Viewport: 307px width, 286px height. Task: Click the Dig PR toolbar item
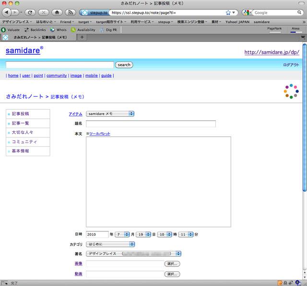pyautogui.click(x=108, y=29)
